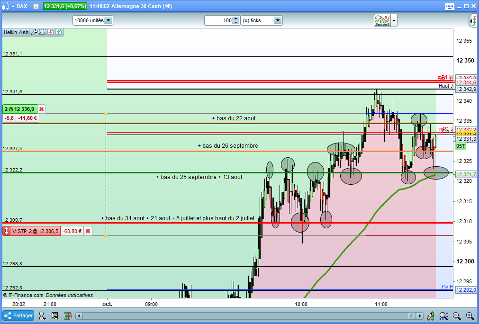Expand the trading side panel tab
The width and height of the screenshot is (479, 324).
point(473,21)
